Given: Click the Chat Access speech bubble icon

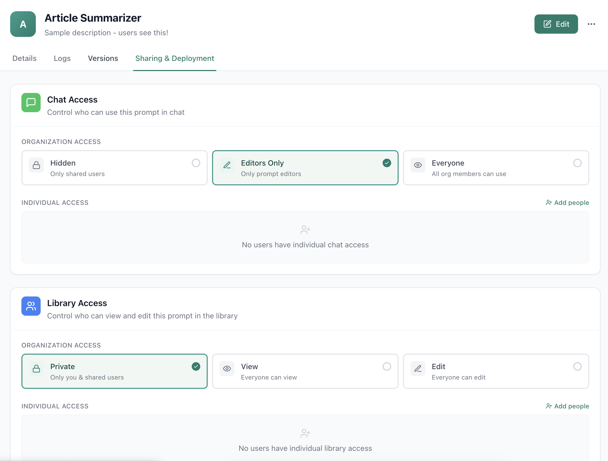Looking at the screenshot, I should click(x=31, y=103).
